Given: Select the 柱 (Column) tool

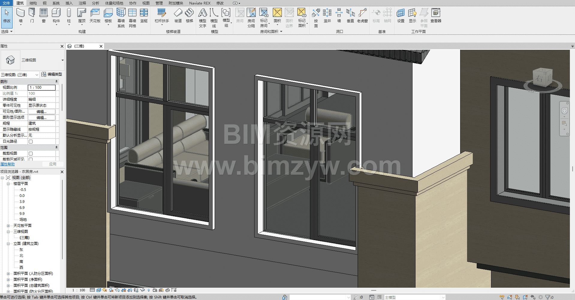Looking at the screenshot, I should (69, 16).
